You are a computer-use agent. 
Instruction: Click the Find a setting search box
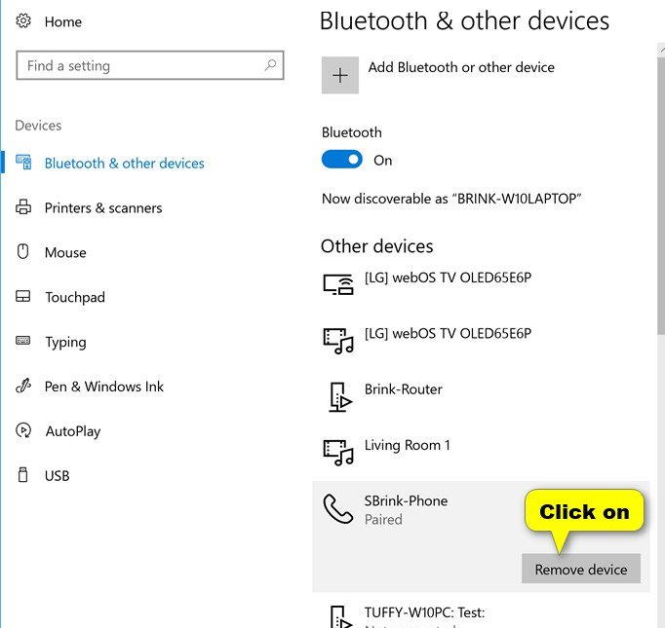[150, 65]
